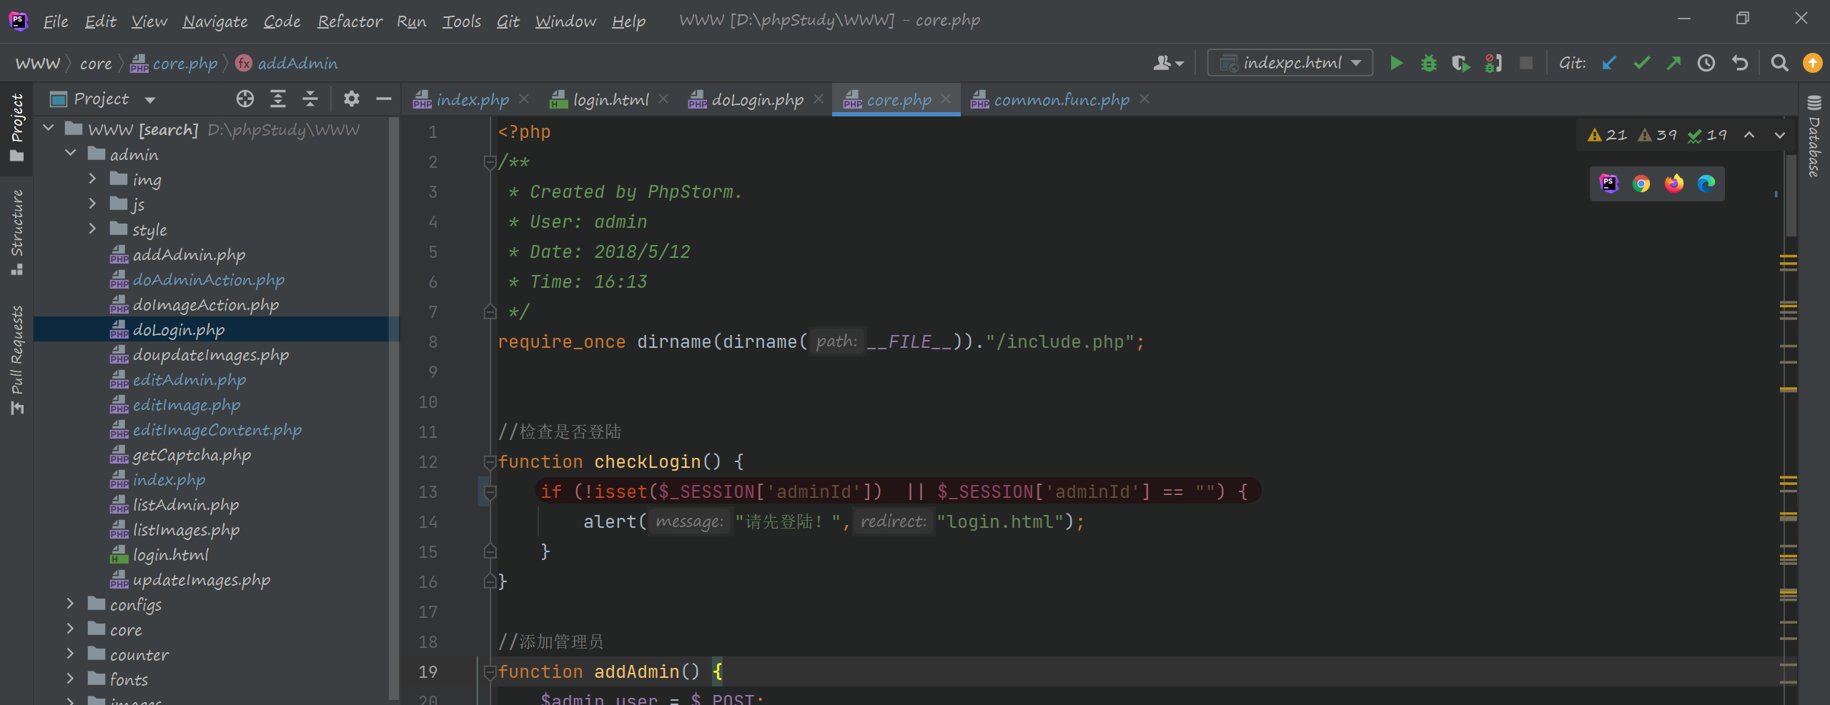Screen dimensions: 1830x705
Task: Fold the addAdmin function at line 19
Action: pos(490,672)
